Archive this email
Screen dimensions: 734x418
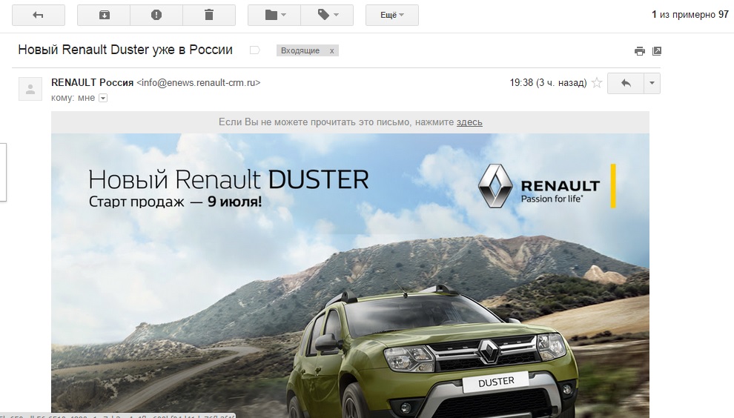104,15
